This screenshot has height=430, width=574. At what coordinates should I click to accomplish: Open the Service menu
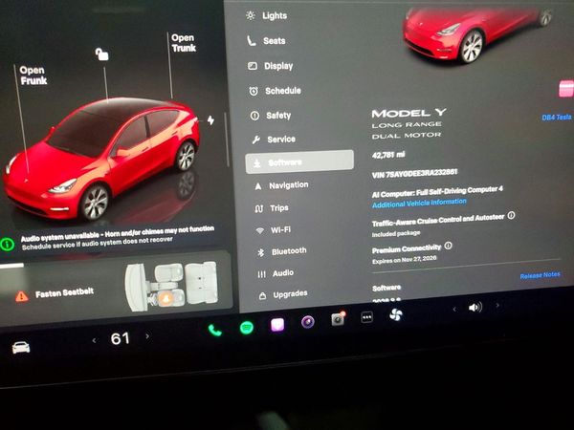[x=274, y=140]
